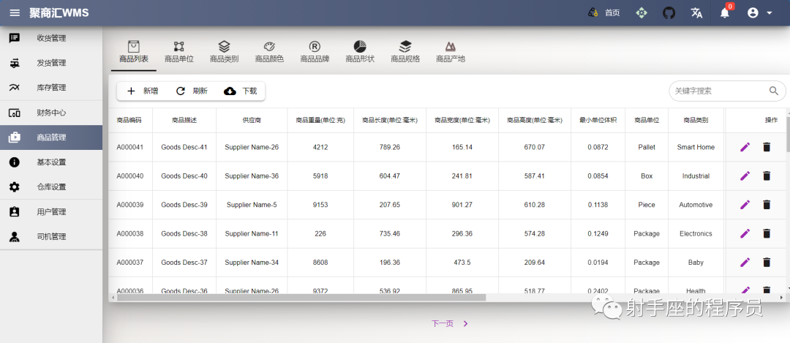Focus the 关键字搜索 search field
Viewport: 790px width, 343px height.
721,91
